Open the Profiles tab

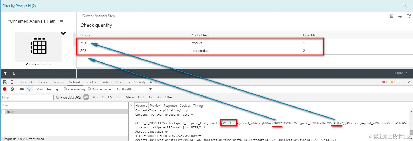tap(106, 82)
